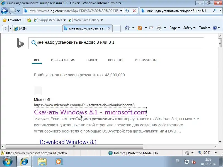Open Web Slice Gallery

coord(84,20)
